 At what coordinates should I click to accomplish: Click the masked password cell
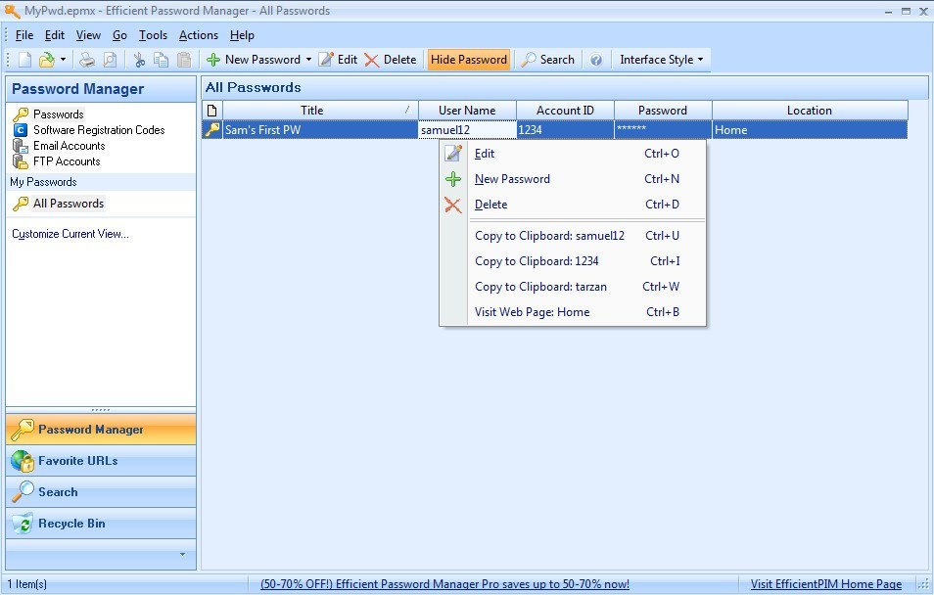click(x=663, y=130)
